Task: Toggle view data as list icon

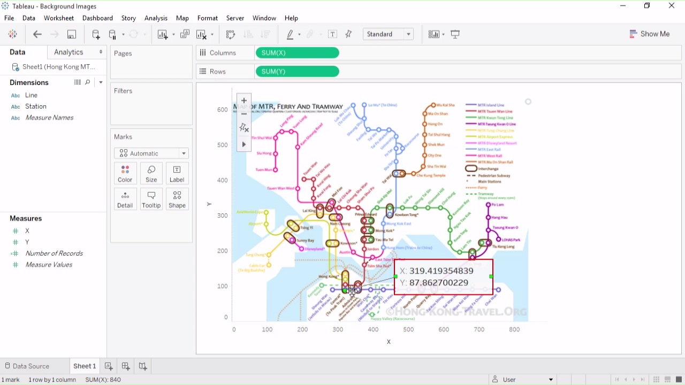Action: pos(78,82)
